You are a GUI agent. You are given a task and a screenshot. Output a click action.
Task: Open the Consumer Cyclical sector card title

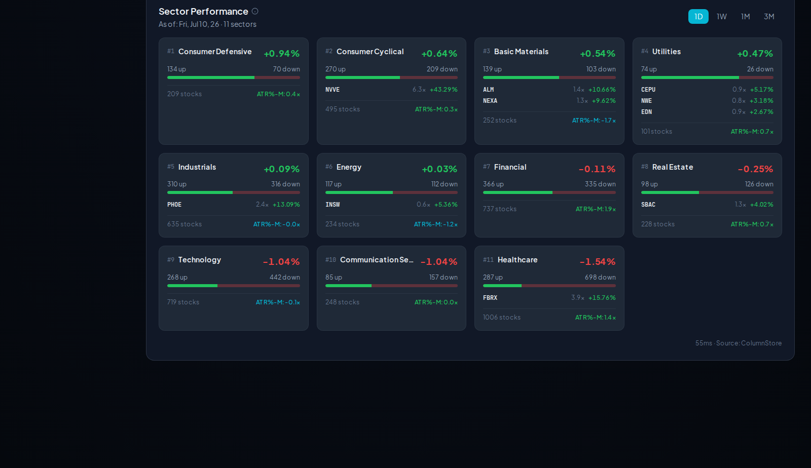point(370,52)
